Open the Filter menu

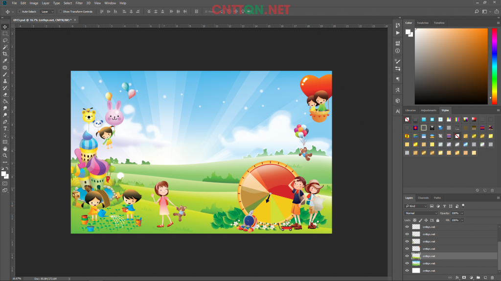pyautogui.click(x=79, y=3)
